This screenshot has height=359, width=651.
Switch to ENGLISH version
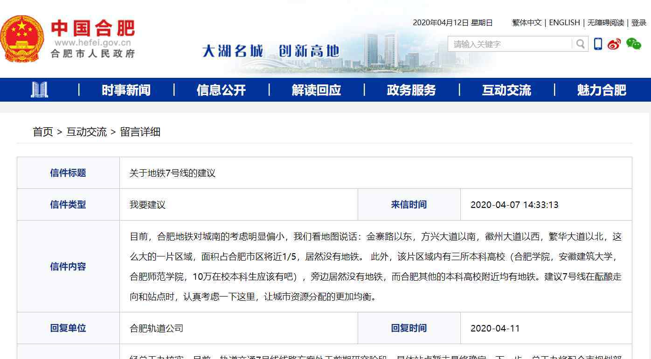[x=564, y=22]
